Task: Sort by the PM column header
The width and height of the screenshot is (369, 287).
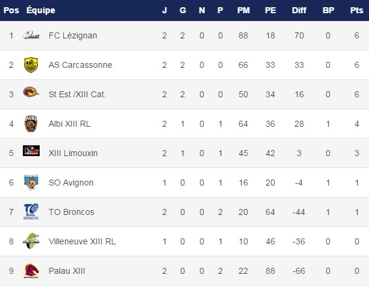Action: coord(243,10)
